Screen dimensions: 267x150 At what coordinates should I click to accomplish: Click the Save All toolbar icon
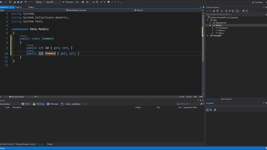point(21,2)
